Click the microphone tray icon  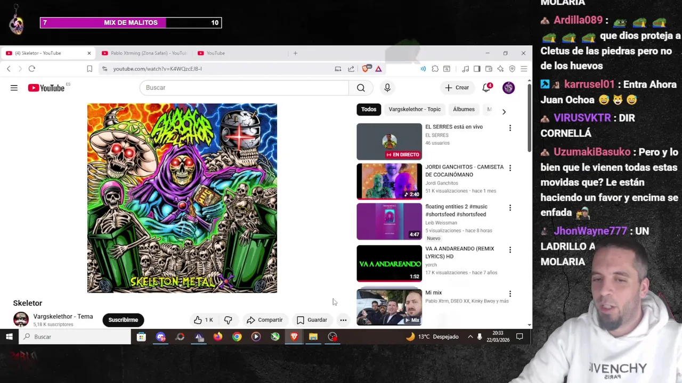point(480,337)
